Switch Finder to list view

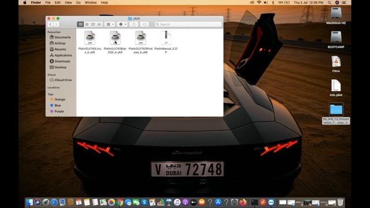point(87,24)
